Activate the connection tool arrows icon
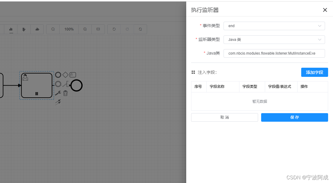The image size is (333, 183). 58,102
